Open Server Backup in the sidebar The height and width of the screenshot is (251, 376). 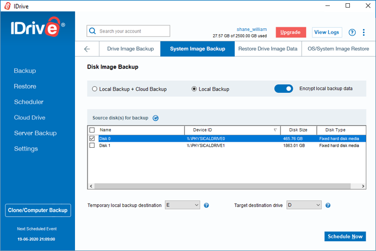35,133
